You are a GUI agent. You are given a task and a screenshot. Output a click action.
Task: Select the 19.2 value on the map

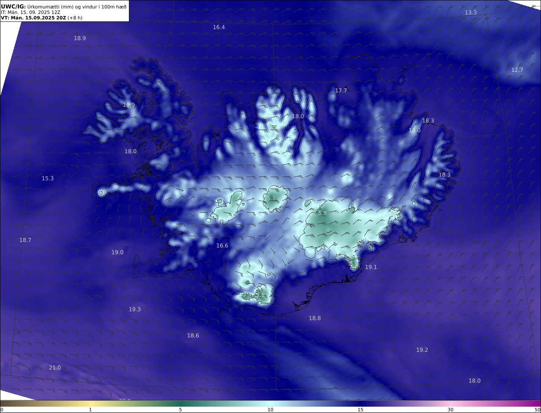pyautogui.click(x=422, y=350)
